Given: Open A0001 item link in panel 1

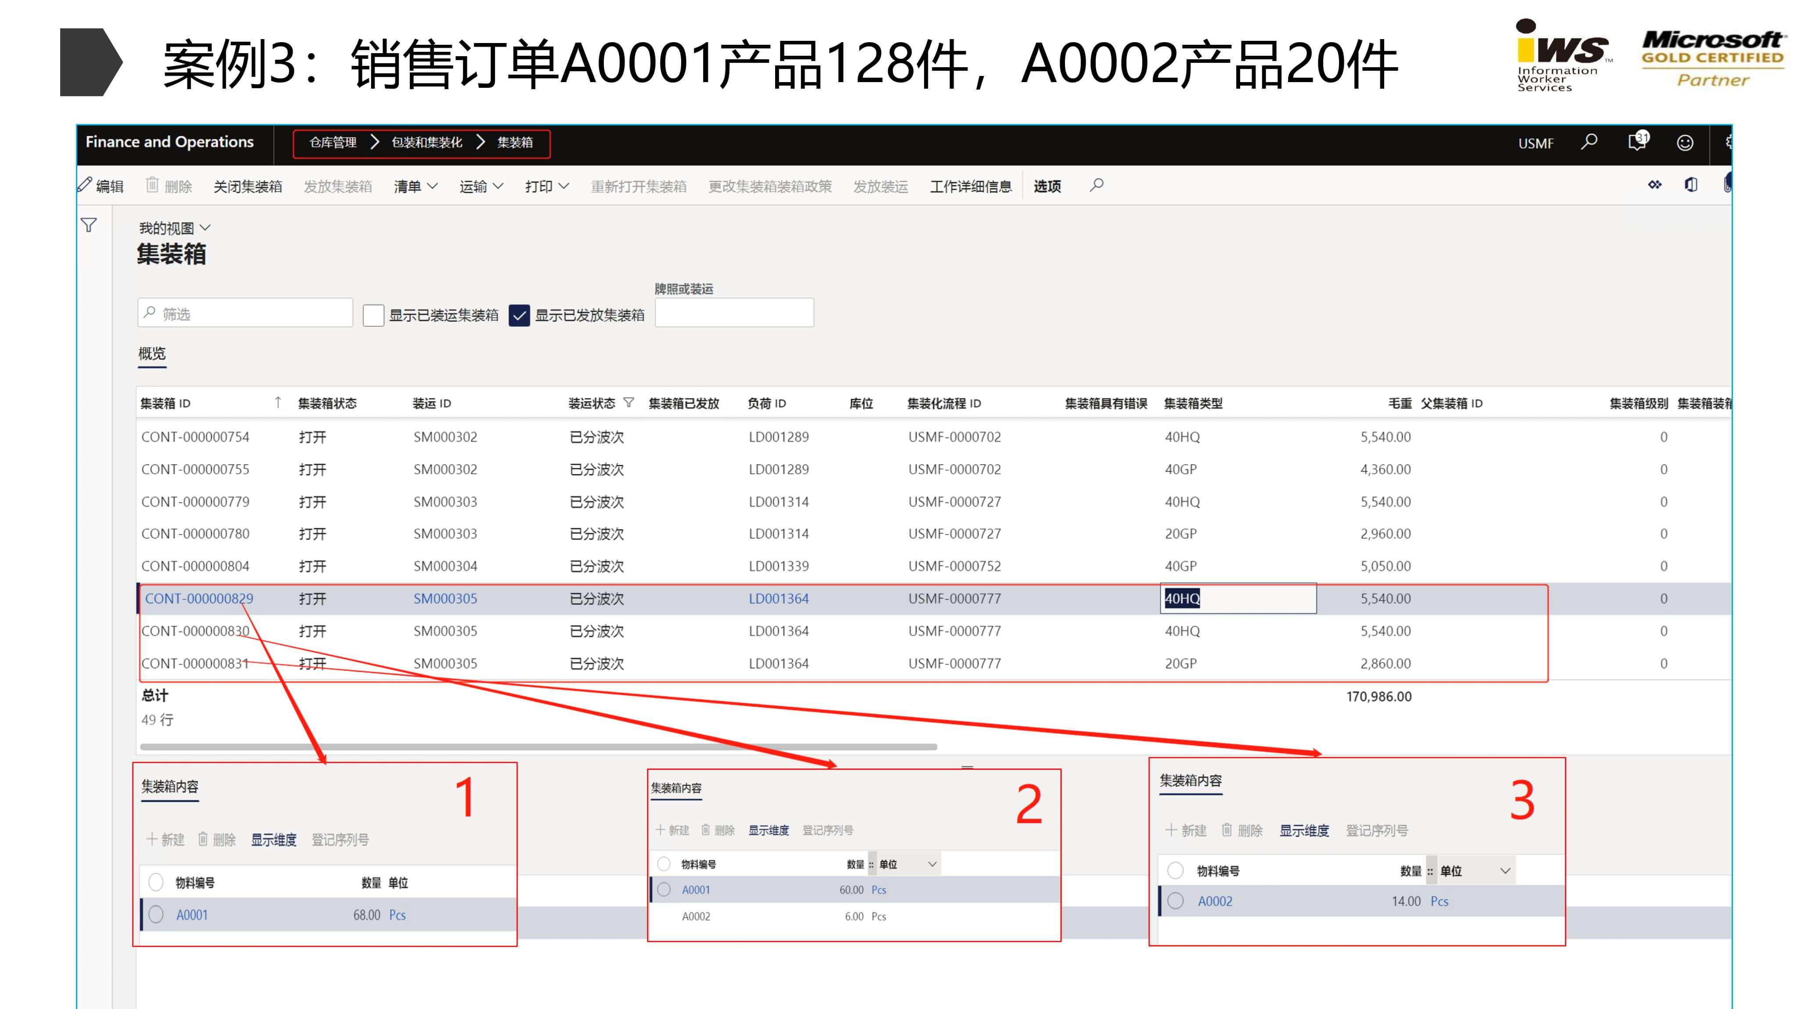Looking at the screenshot, I should [191, 915].
